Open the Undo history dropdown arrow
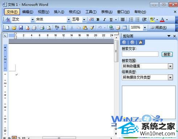The width and height of the screenshot is (178, 139). 105,28
